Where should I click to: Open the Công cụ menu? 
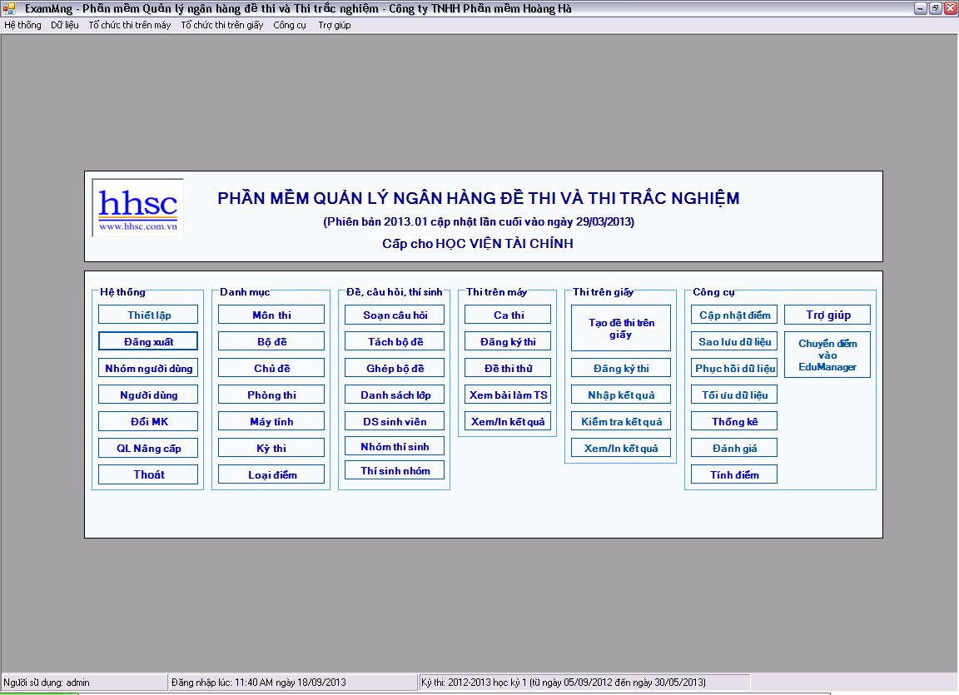(x=290, y=25)
